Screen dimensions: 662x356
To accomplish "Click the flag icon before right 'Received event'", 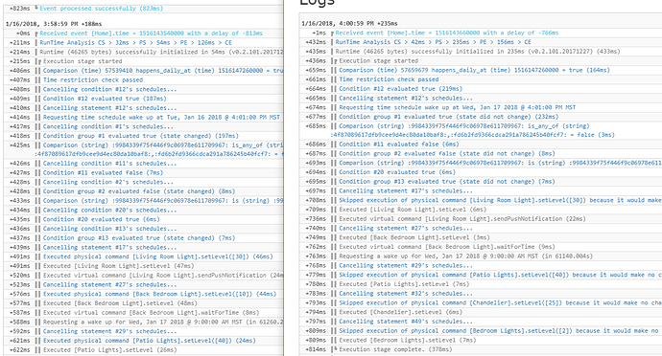I will [x=333, y=33].
